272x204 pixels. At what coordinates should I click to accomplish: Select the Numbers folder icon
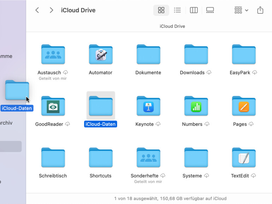tap(196, 106)
